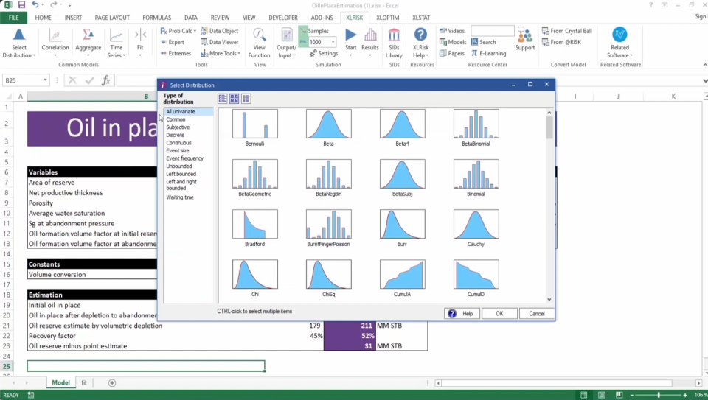
Task: Open the View Function tool
Action: [259, 43]
